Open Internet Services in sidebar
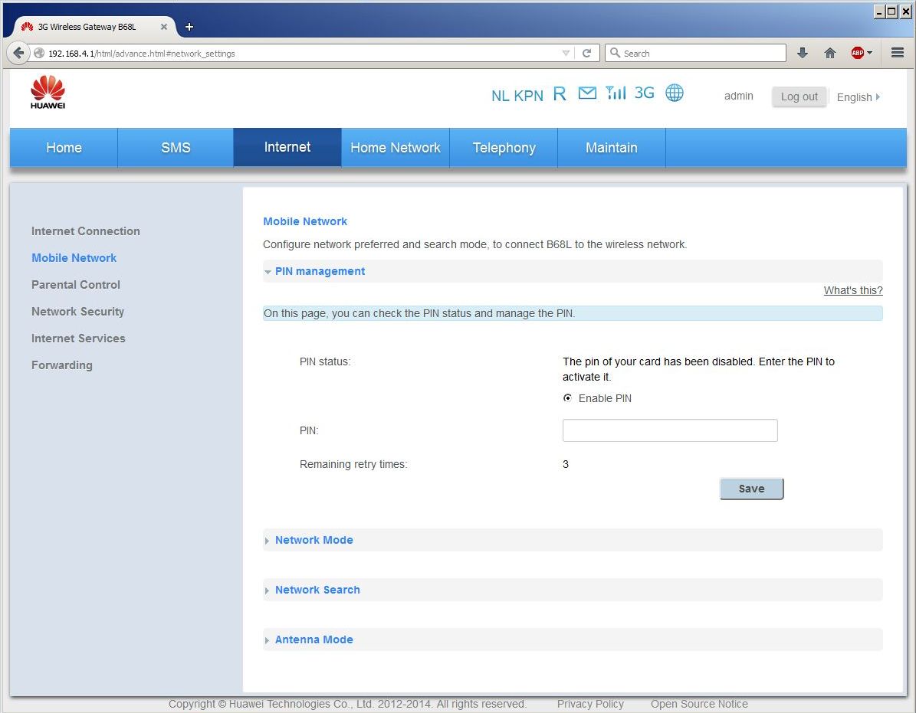The image size is (916, 713). pos(78,339)
